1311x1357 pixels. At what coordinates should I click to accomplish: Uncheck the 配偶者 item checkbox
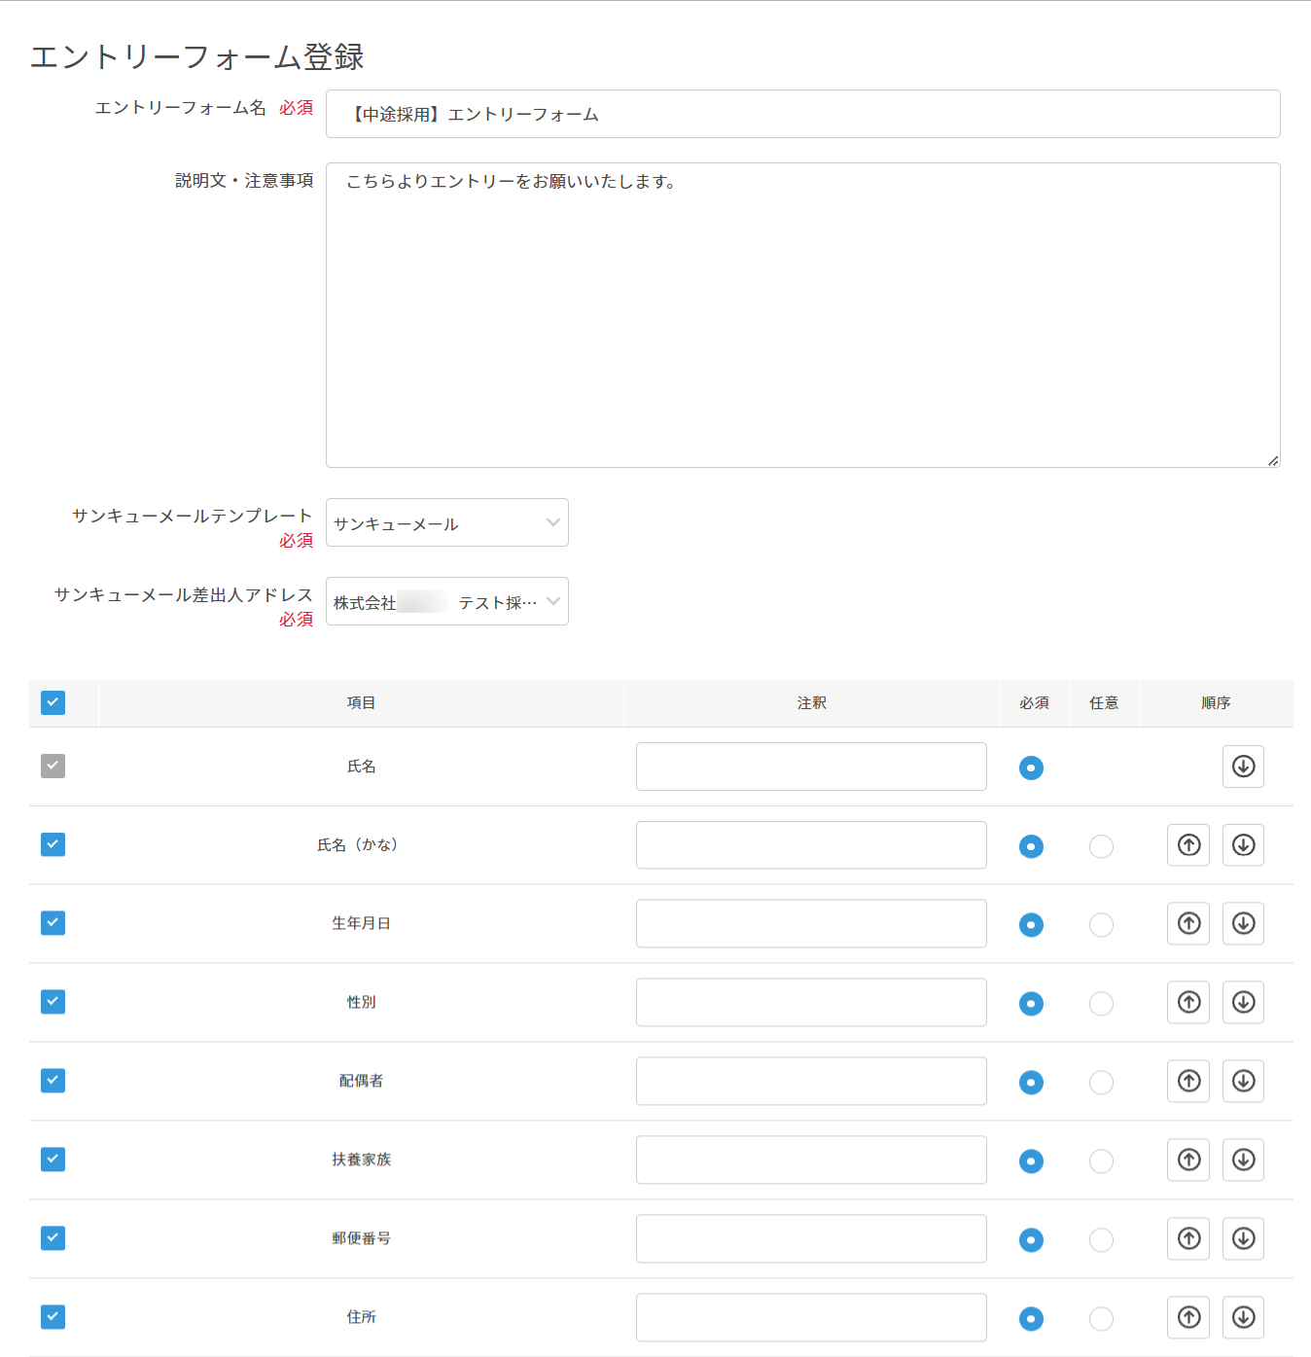[x=53, y=1081]
